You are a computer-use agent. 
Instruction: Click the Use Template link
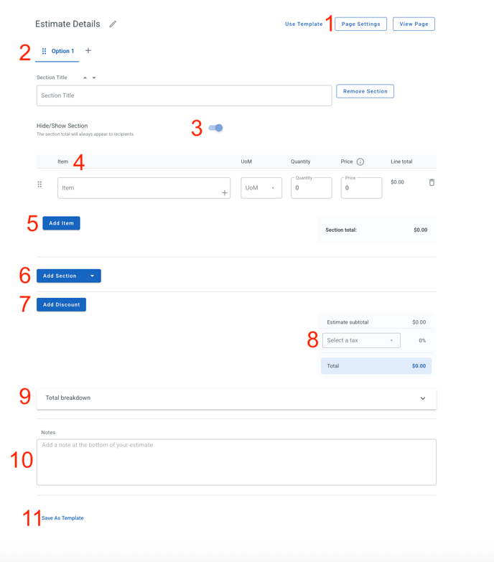pyautogui.click(x=304, y=24)
